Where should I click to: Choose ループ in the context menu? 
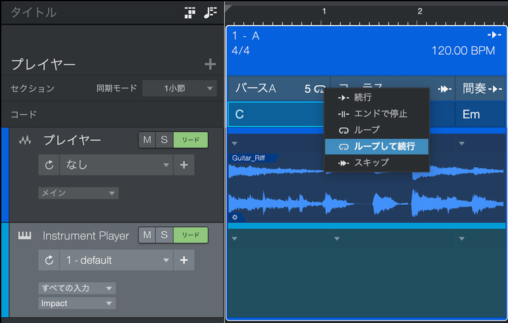377,130
